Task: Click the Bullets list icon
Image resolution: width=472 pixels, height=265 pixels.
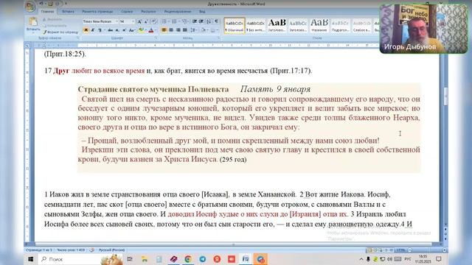Action: coord(164,21)
